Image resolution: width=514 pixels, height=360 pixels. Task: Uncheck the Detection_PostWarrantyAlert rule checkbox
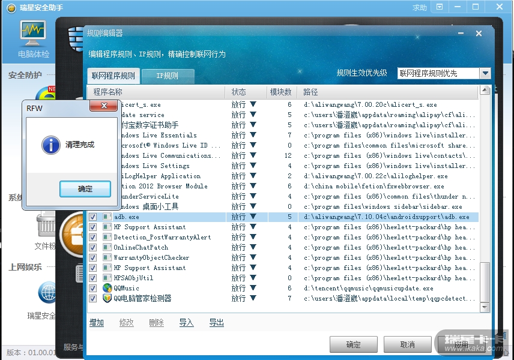[x=92, y=237]
